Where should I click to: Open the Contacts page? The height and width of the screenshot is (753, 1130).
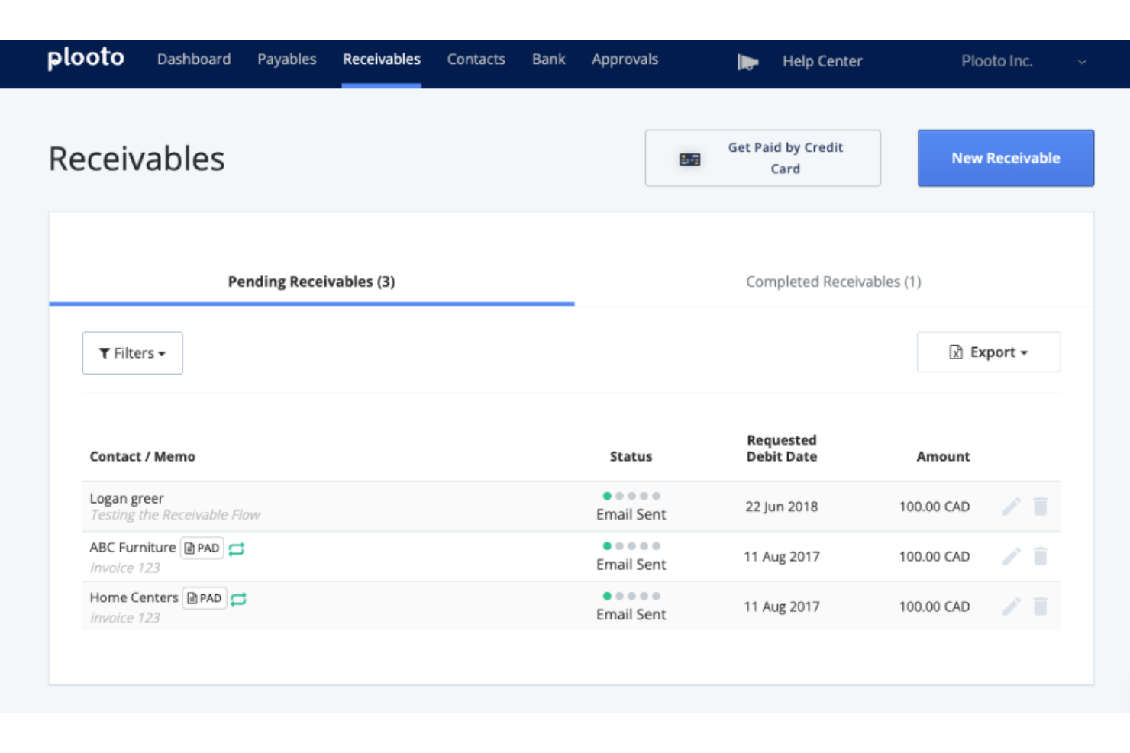(476, 59)
